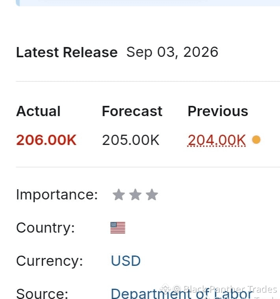The height and width of the screenshot is (299, 280).
Task: Click the orange revised-value dot indicator
Action: click(256, 139)
